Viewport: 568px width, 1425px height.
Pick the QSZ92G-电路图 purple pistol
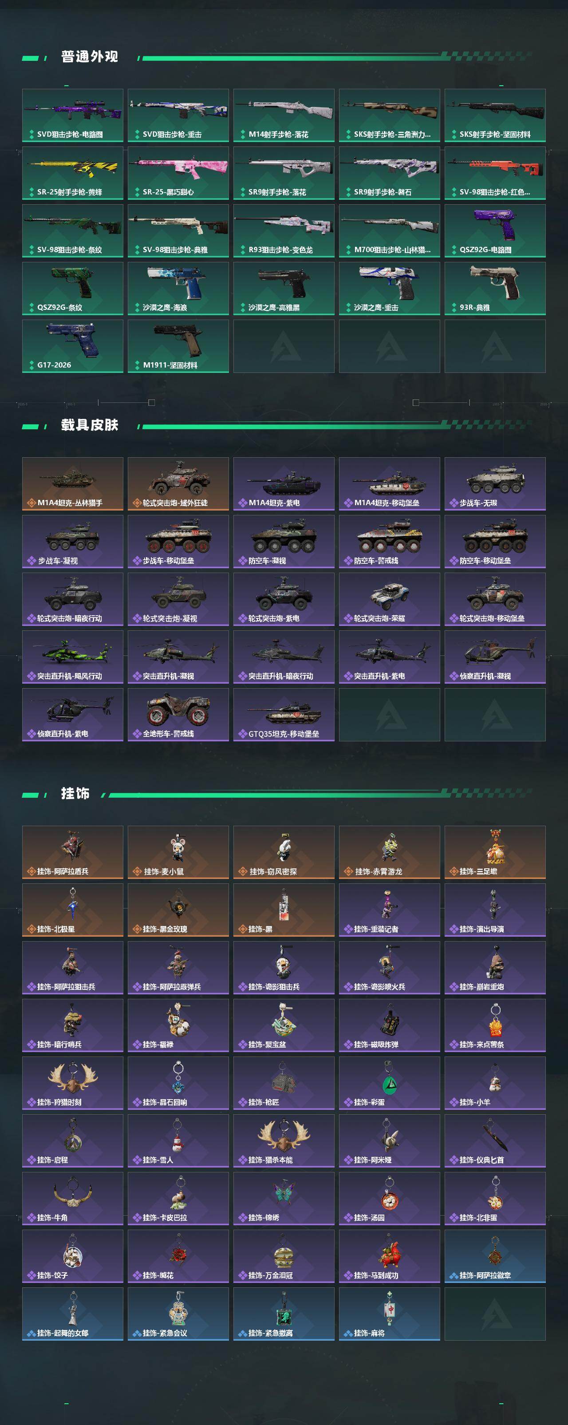coord(495,231)
